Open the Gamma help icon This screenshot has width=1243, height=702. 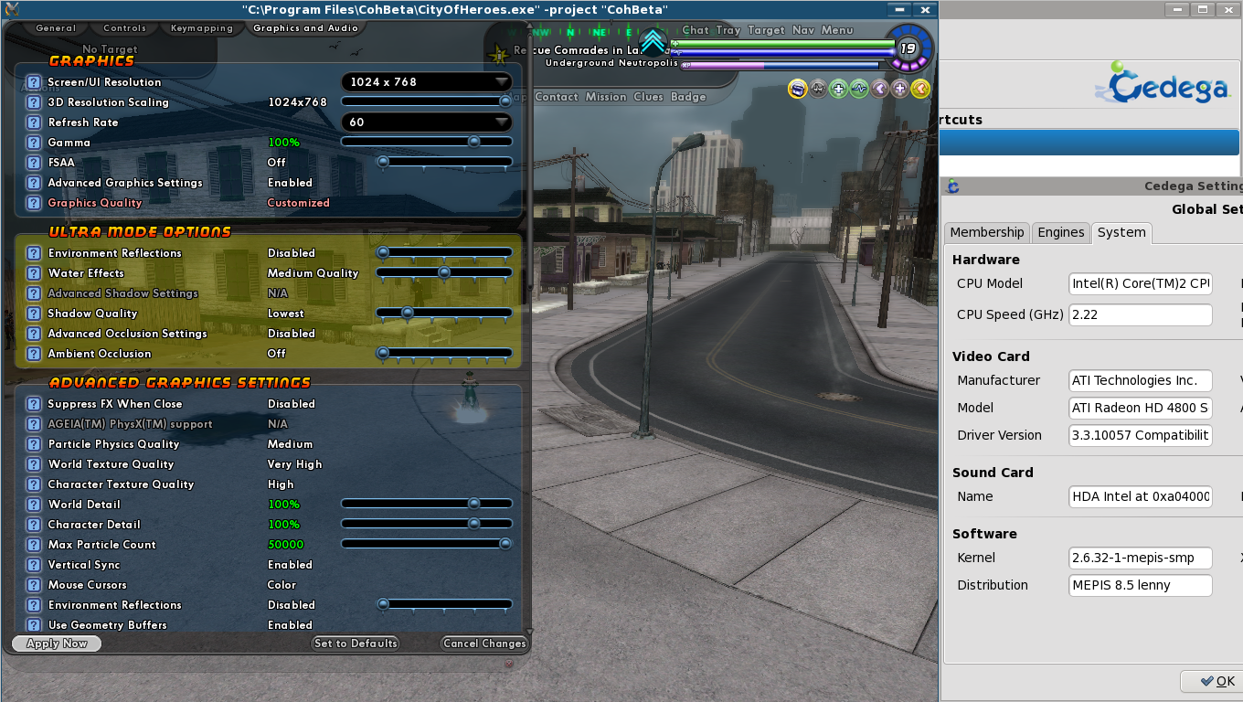34,143
